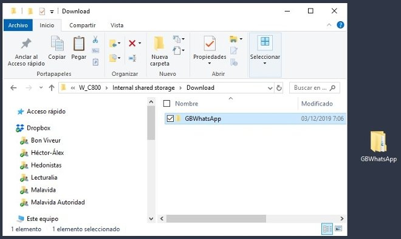Viewport: 401px width, 239px height.
Task: Open the quick access toolbar customize dropdown
Action: [52, 12]
